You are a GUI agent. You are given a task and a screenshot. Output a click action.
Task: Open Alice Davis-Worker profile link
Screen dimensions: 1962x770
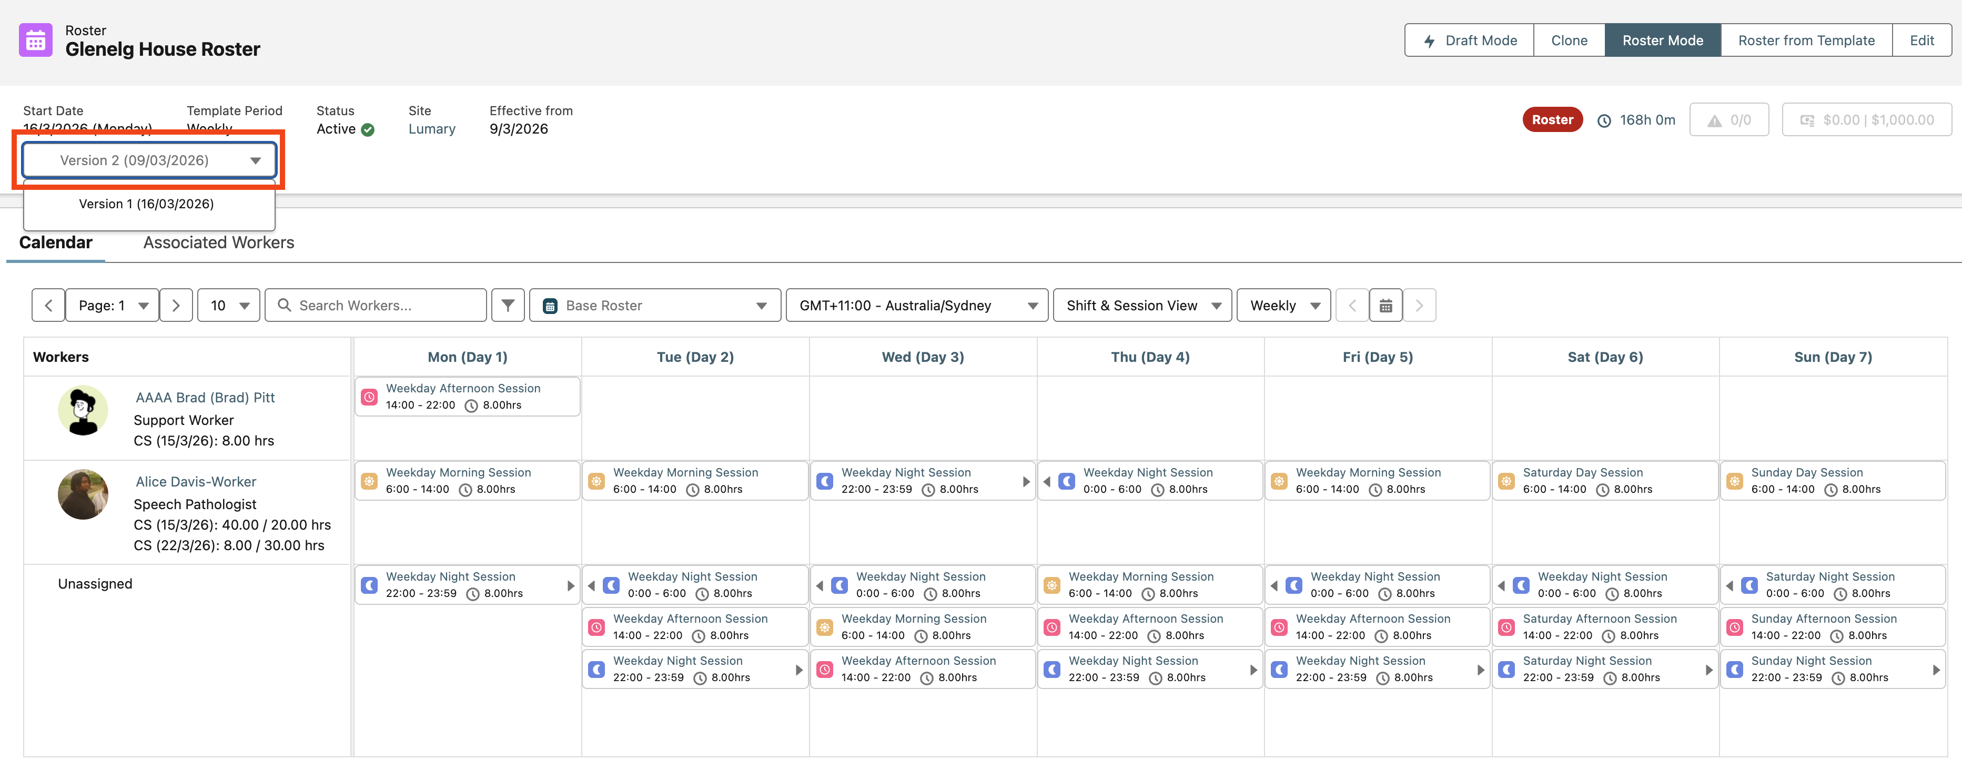tap(196, 481)
